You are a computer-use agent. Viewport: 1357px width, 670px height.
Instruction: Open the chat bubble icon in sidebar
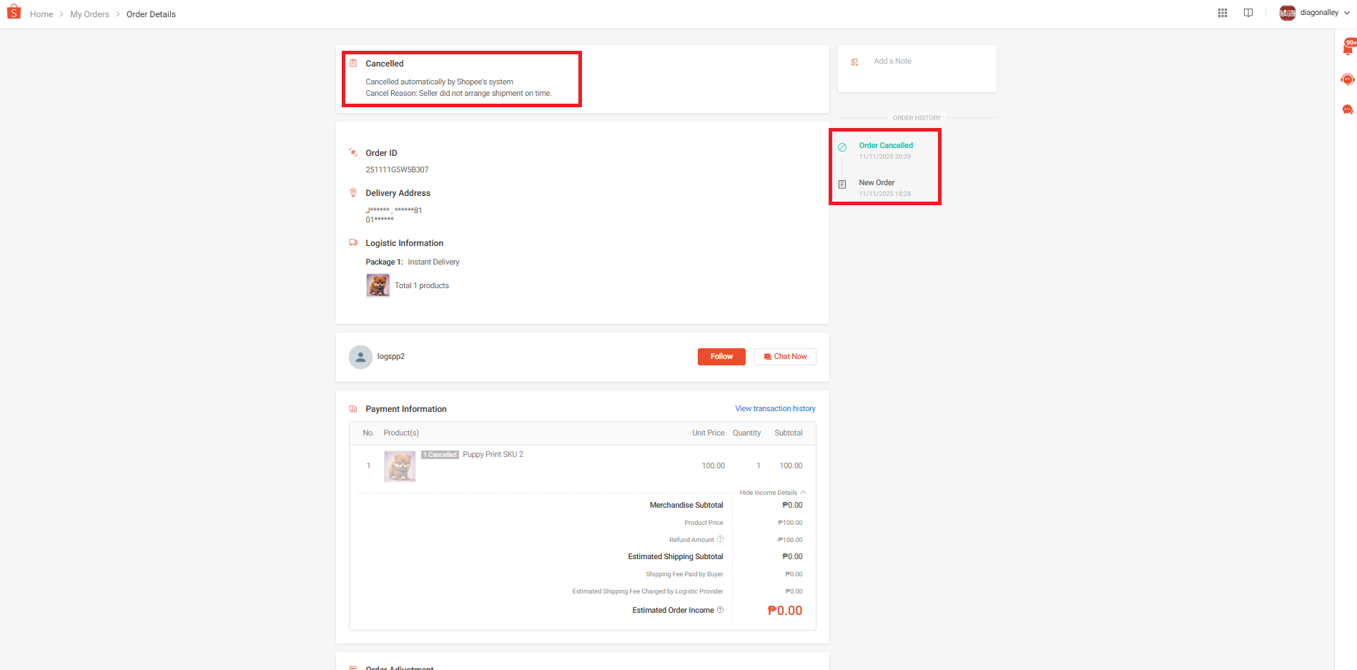pos(1348,109)
